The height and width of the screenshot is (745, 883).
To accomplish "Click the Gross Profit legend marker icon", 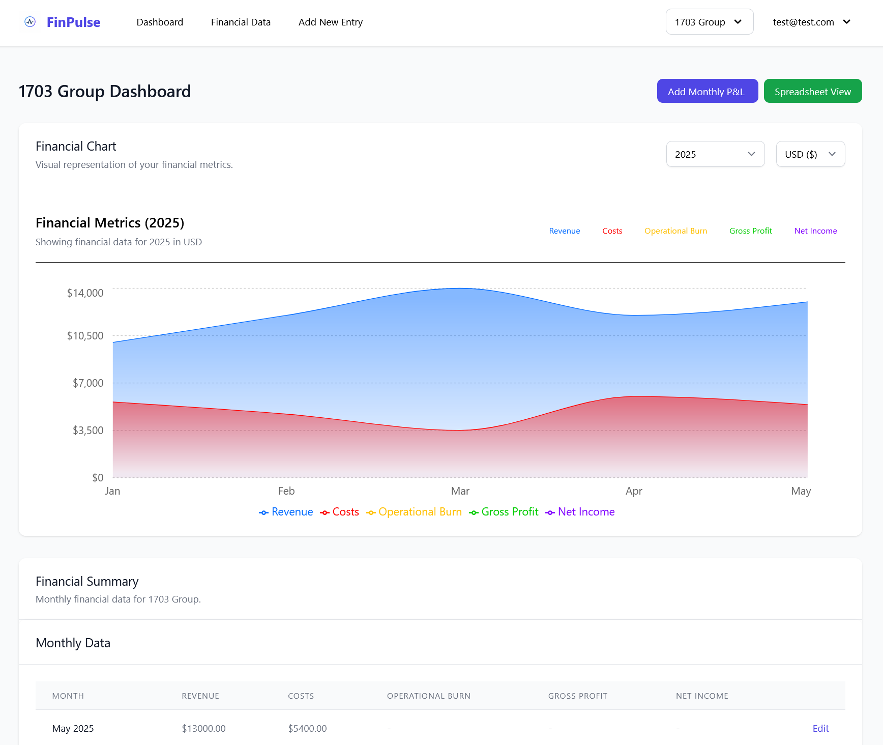I will click(474, 512).
